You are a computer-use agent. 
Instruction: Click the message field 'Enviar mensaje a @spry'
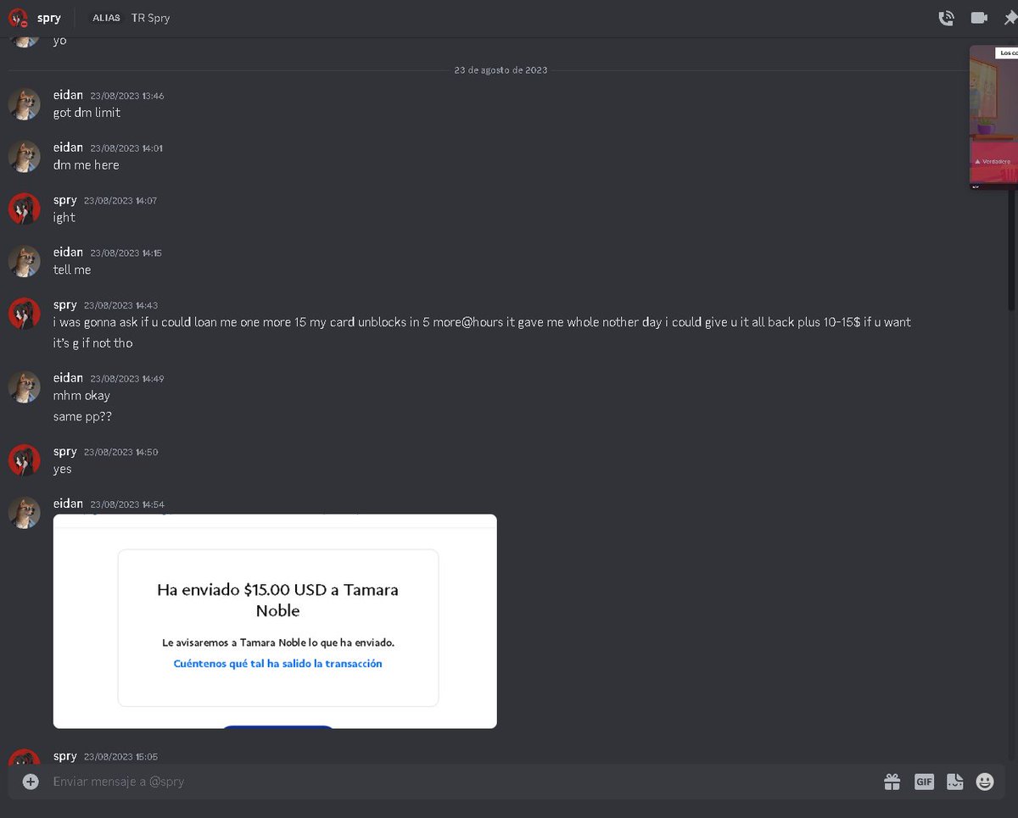458,782
